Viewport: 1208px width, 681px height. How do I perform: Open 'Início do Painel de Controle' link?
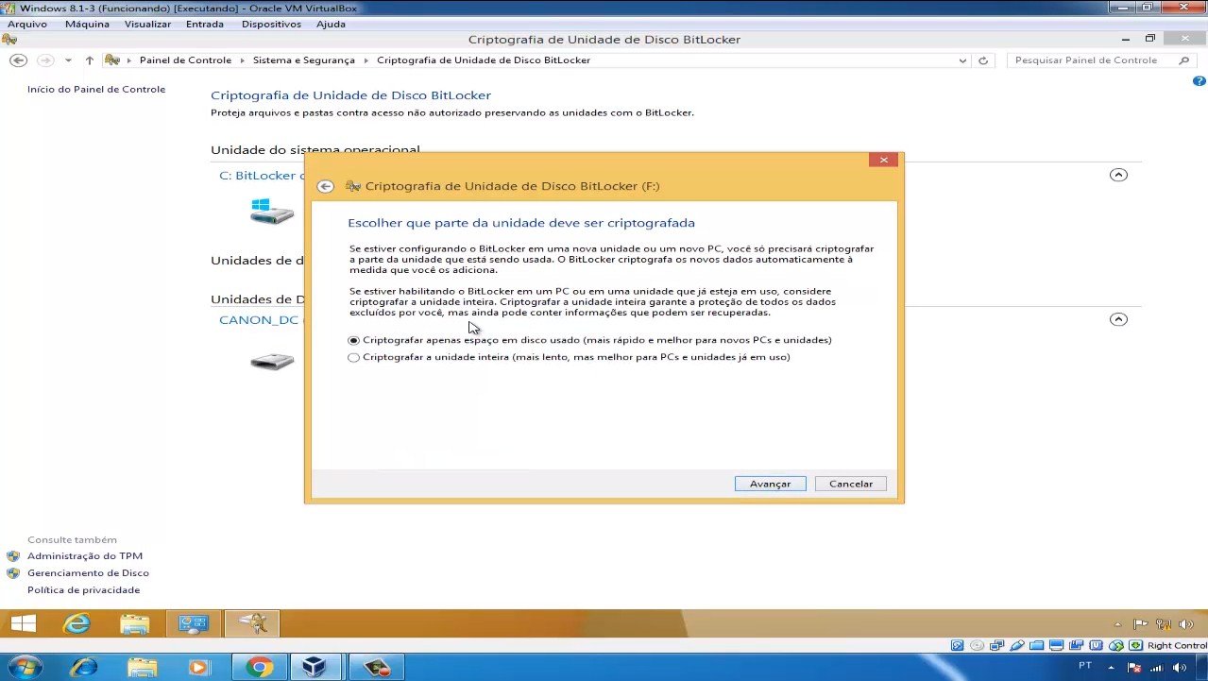pos(96,90)
